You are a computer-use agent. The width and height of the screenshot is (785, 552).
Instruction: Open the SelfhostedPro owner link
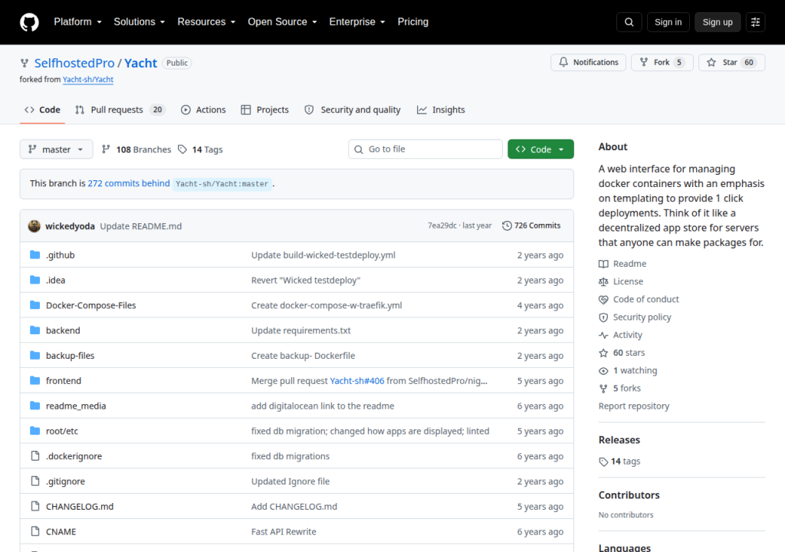(74, 63)
